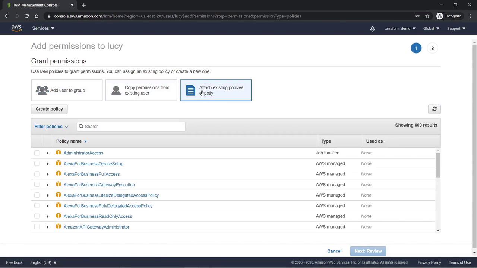Image resolution: width=477 pixels, height=268 pixels.
Task: Expand the AlexaForBusinessDeviceSetup policy details
Action: [47, 164]
